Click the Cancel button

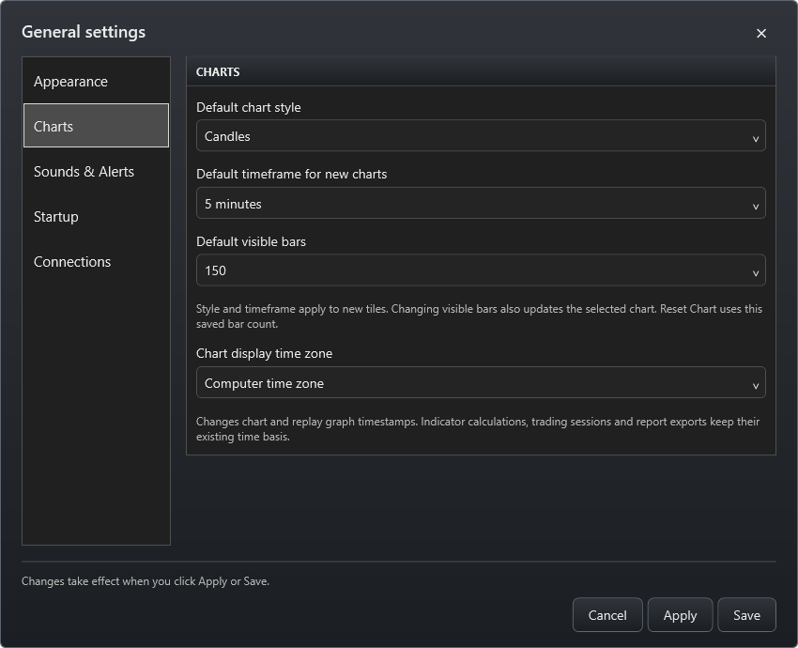click(x=607, y=615)
